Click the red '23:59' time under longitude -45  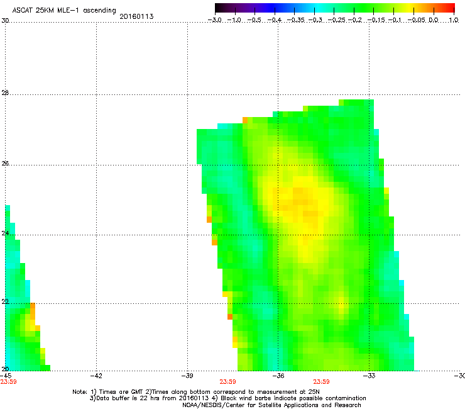coord(8,382)
